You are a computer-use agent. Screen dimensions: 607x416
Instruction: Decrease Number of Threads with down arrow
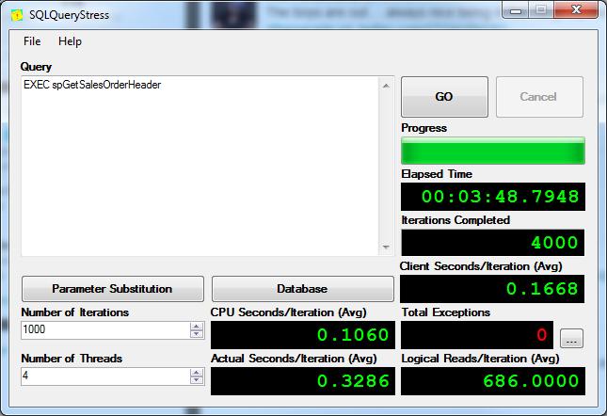pyautogui.click(x=197, y=380)
